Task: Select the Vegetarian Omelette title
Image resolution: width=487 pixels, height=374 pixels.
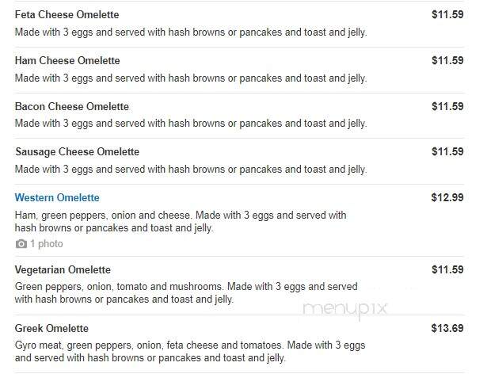Action: pyautogui.click(x=63, y=270)
